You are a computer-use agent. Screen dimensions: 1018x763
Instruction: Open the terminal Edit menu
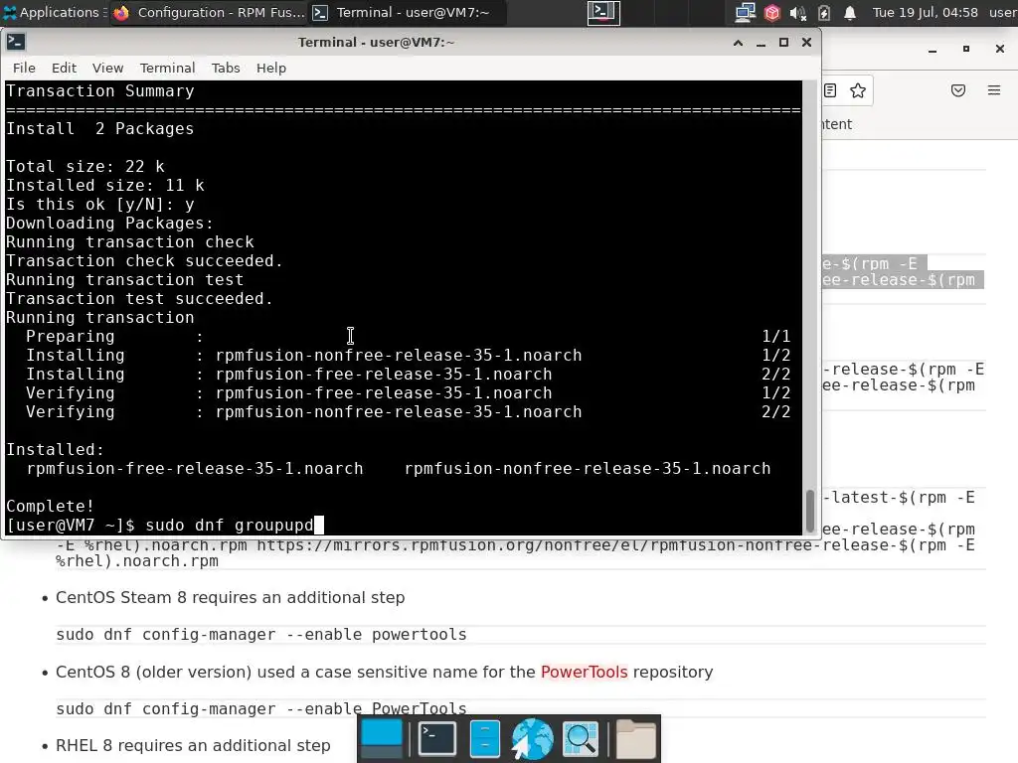click(x=64, y=68)
